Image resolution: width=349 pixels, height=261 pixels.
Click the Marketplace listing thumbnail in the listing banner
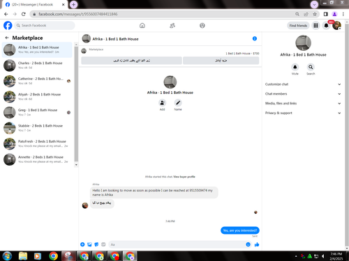[84, 51]
